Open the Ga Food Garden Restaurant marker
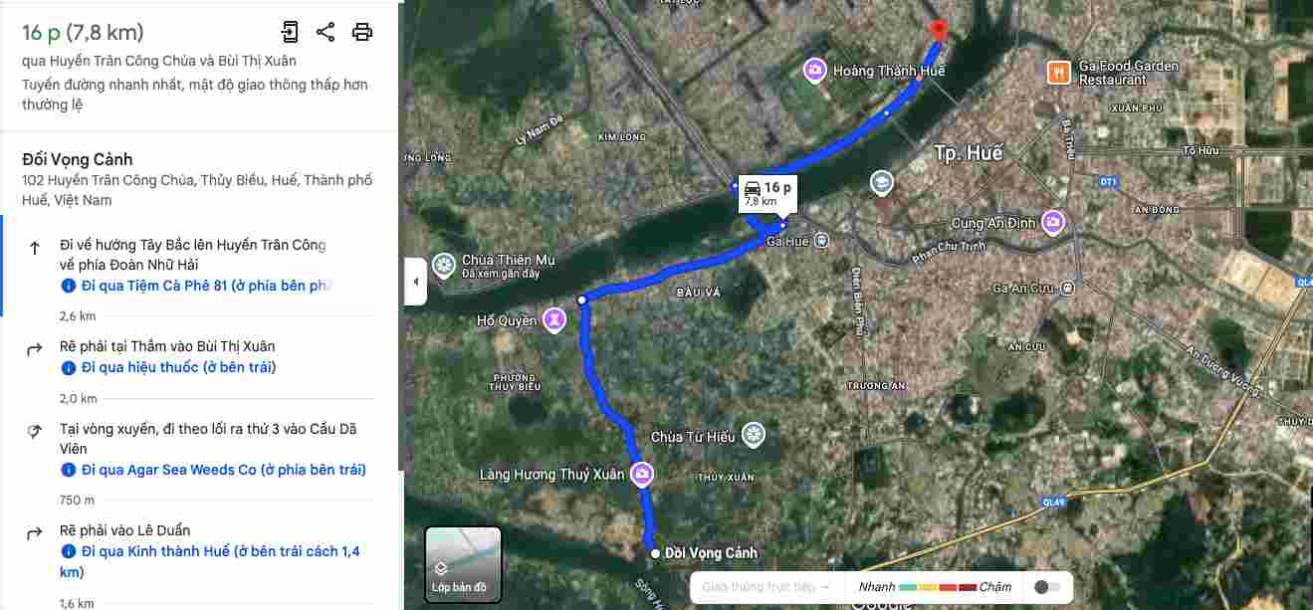Image resolution: width=1313 pixels, height=610 pixels. tap(1057, 72)
